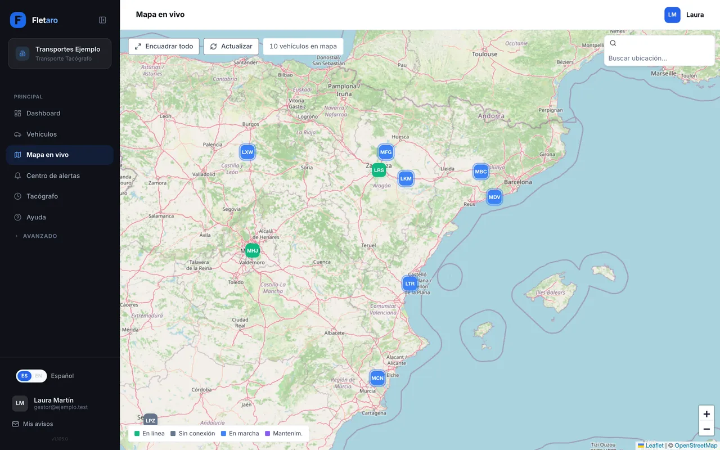This screenshot has width=720, height=450.
Task: Select the gray LPZ vehicle marker
Action: pos(150,420)
